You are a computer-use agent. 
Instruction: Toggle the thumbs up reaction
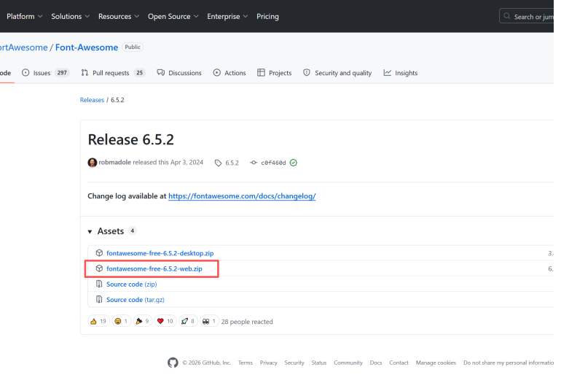(x=98, y=321)
